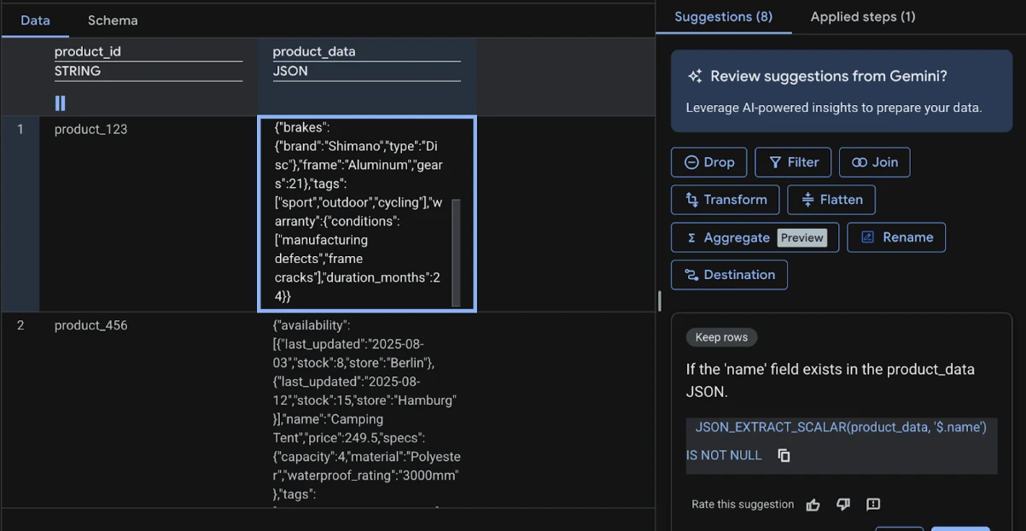Click the Join button
Image resolution: width=1026 pixels, height=531 pixels.
click(874, 162)
